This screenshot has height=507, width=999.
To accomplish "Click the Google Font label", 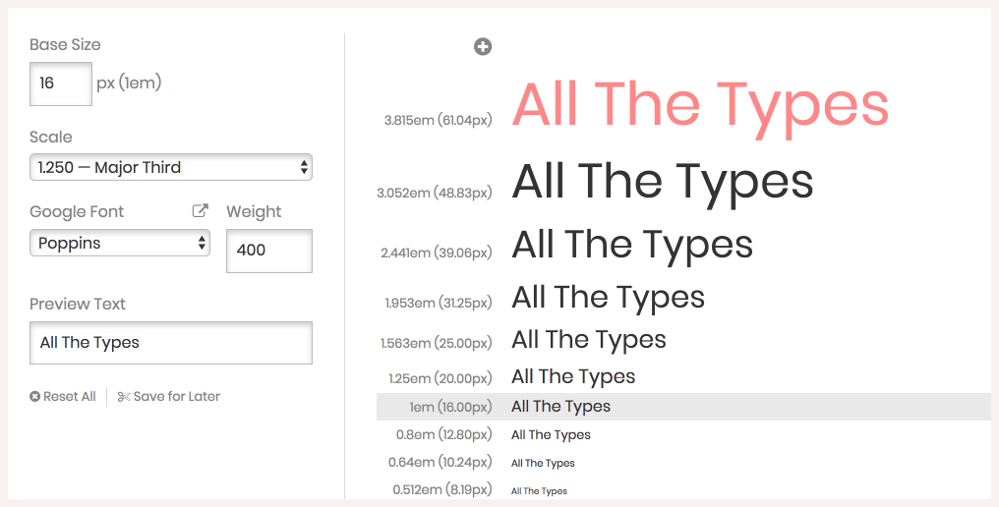I will pos(77,212).
